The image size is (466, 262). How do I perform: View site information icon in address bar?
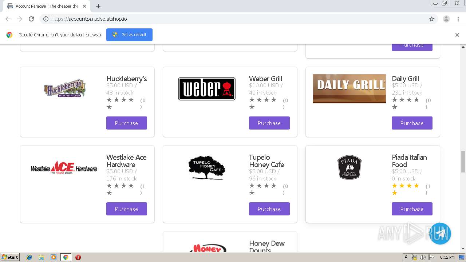click(x=46, y=19)
